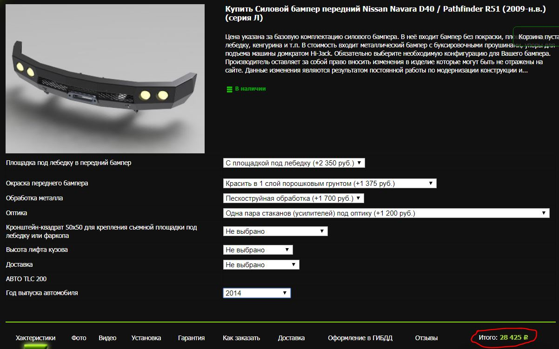Open the bottom 'Доставка' tab
The width and height of the screenshot is (559, 349).
(x=291, y=338)
